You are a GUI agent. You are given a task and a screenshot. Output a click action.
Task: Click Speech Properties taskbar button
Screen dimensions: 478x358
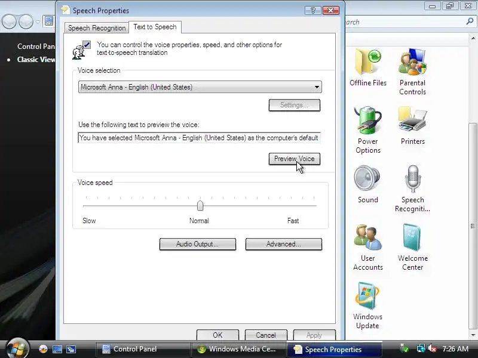pyautogui.click(x=334, y=350)
